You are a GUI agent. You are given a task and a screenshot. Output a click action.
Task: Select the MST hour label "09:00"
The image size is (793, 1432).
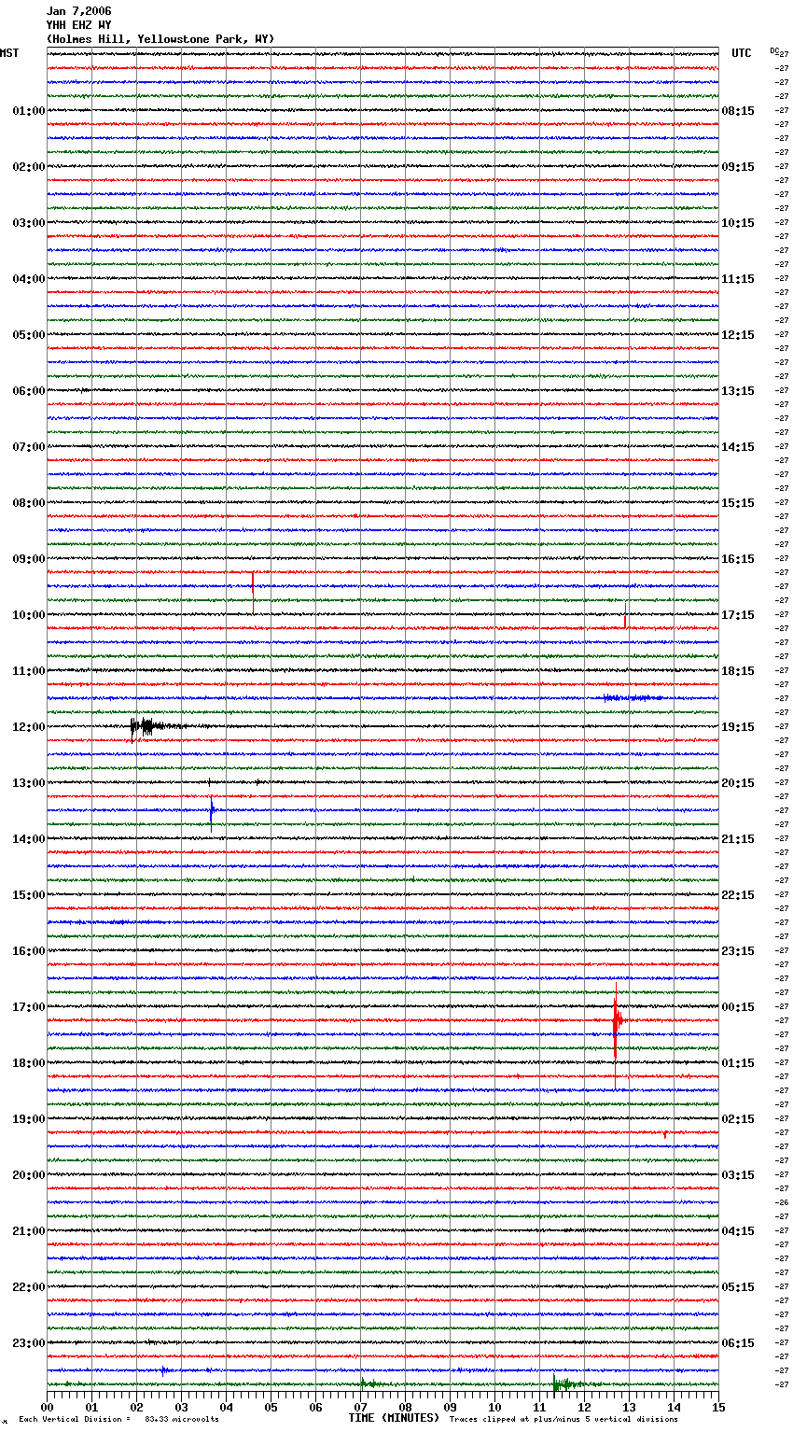click(x=29, y=559)
